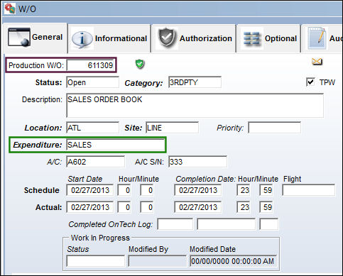Click the Category label
The height and width of the screenshot is (276, 343).
point(143,83)
